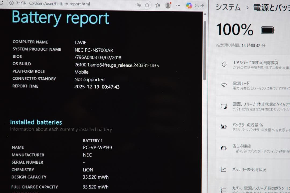Screen dimensions: 290x193
Task: Open browser settings and more menu
Action: point(178,5)
